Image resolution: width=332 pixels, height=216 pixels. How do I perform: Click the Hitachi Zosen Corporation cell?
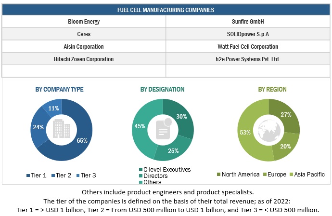pos(84,59)
